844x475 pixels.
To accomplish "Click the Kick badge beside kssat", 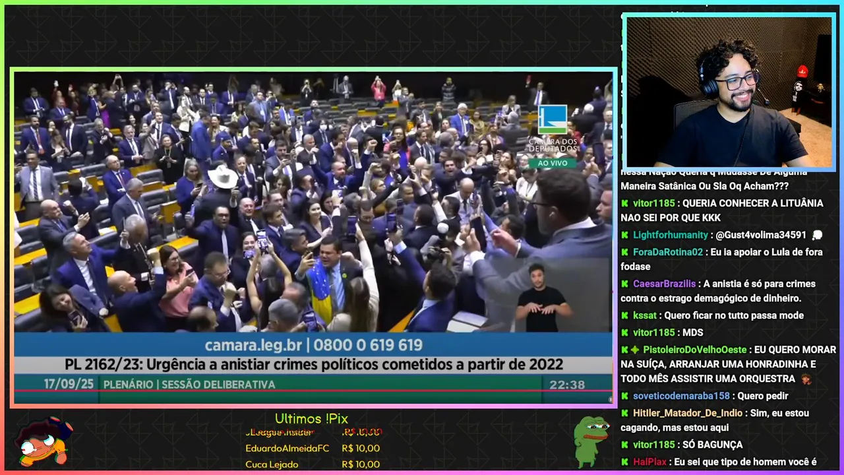I will (x=624, y=315).
